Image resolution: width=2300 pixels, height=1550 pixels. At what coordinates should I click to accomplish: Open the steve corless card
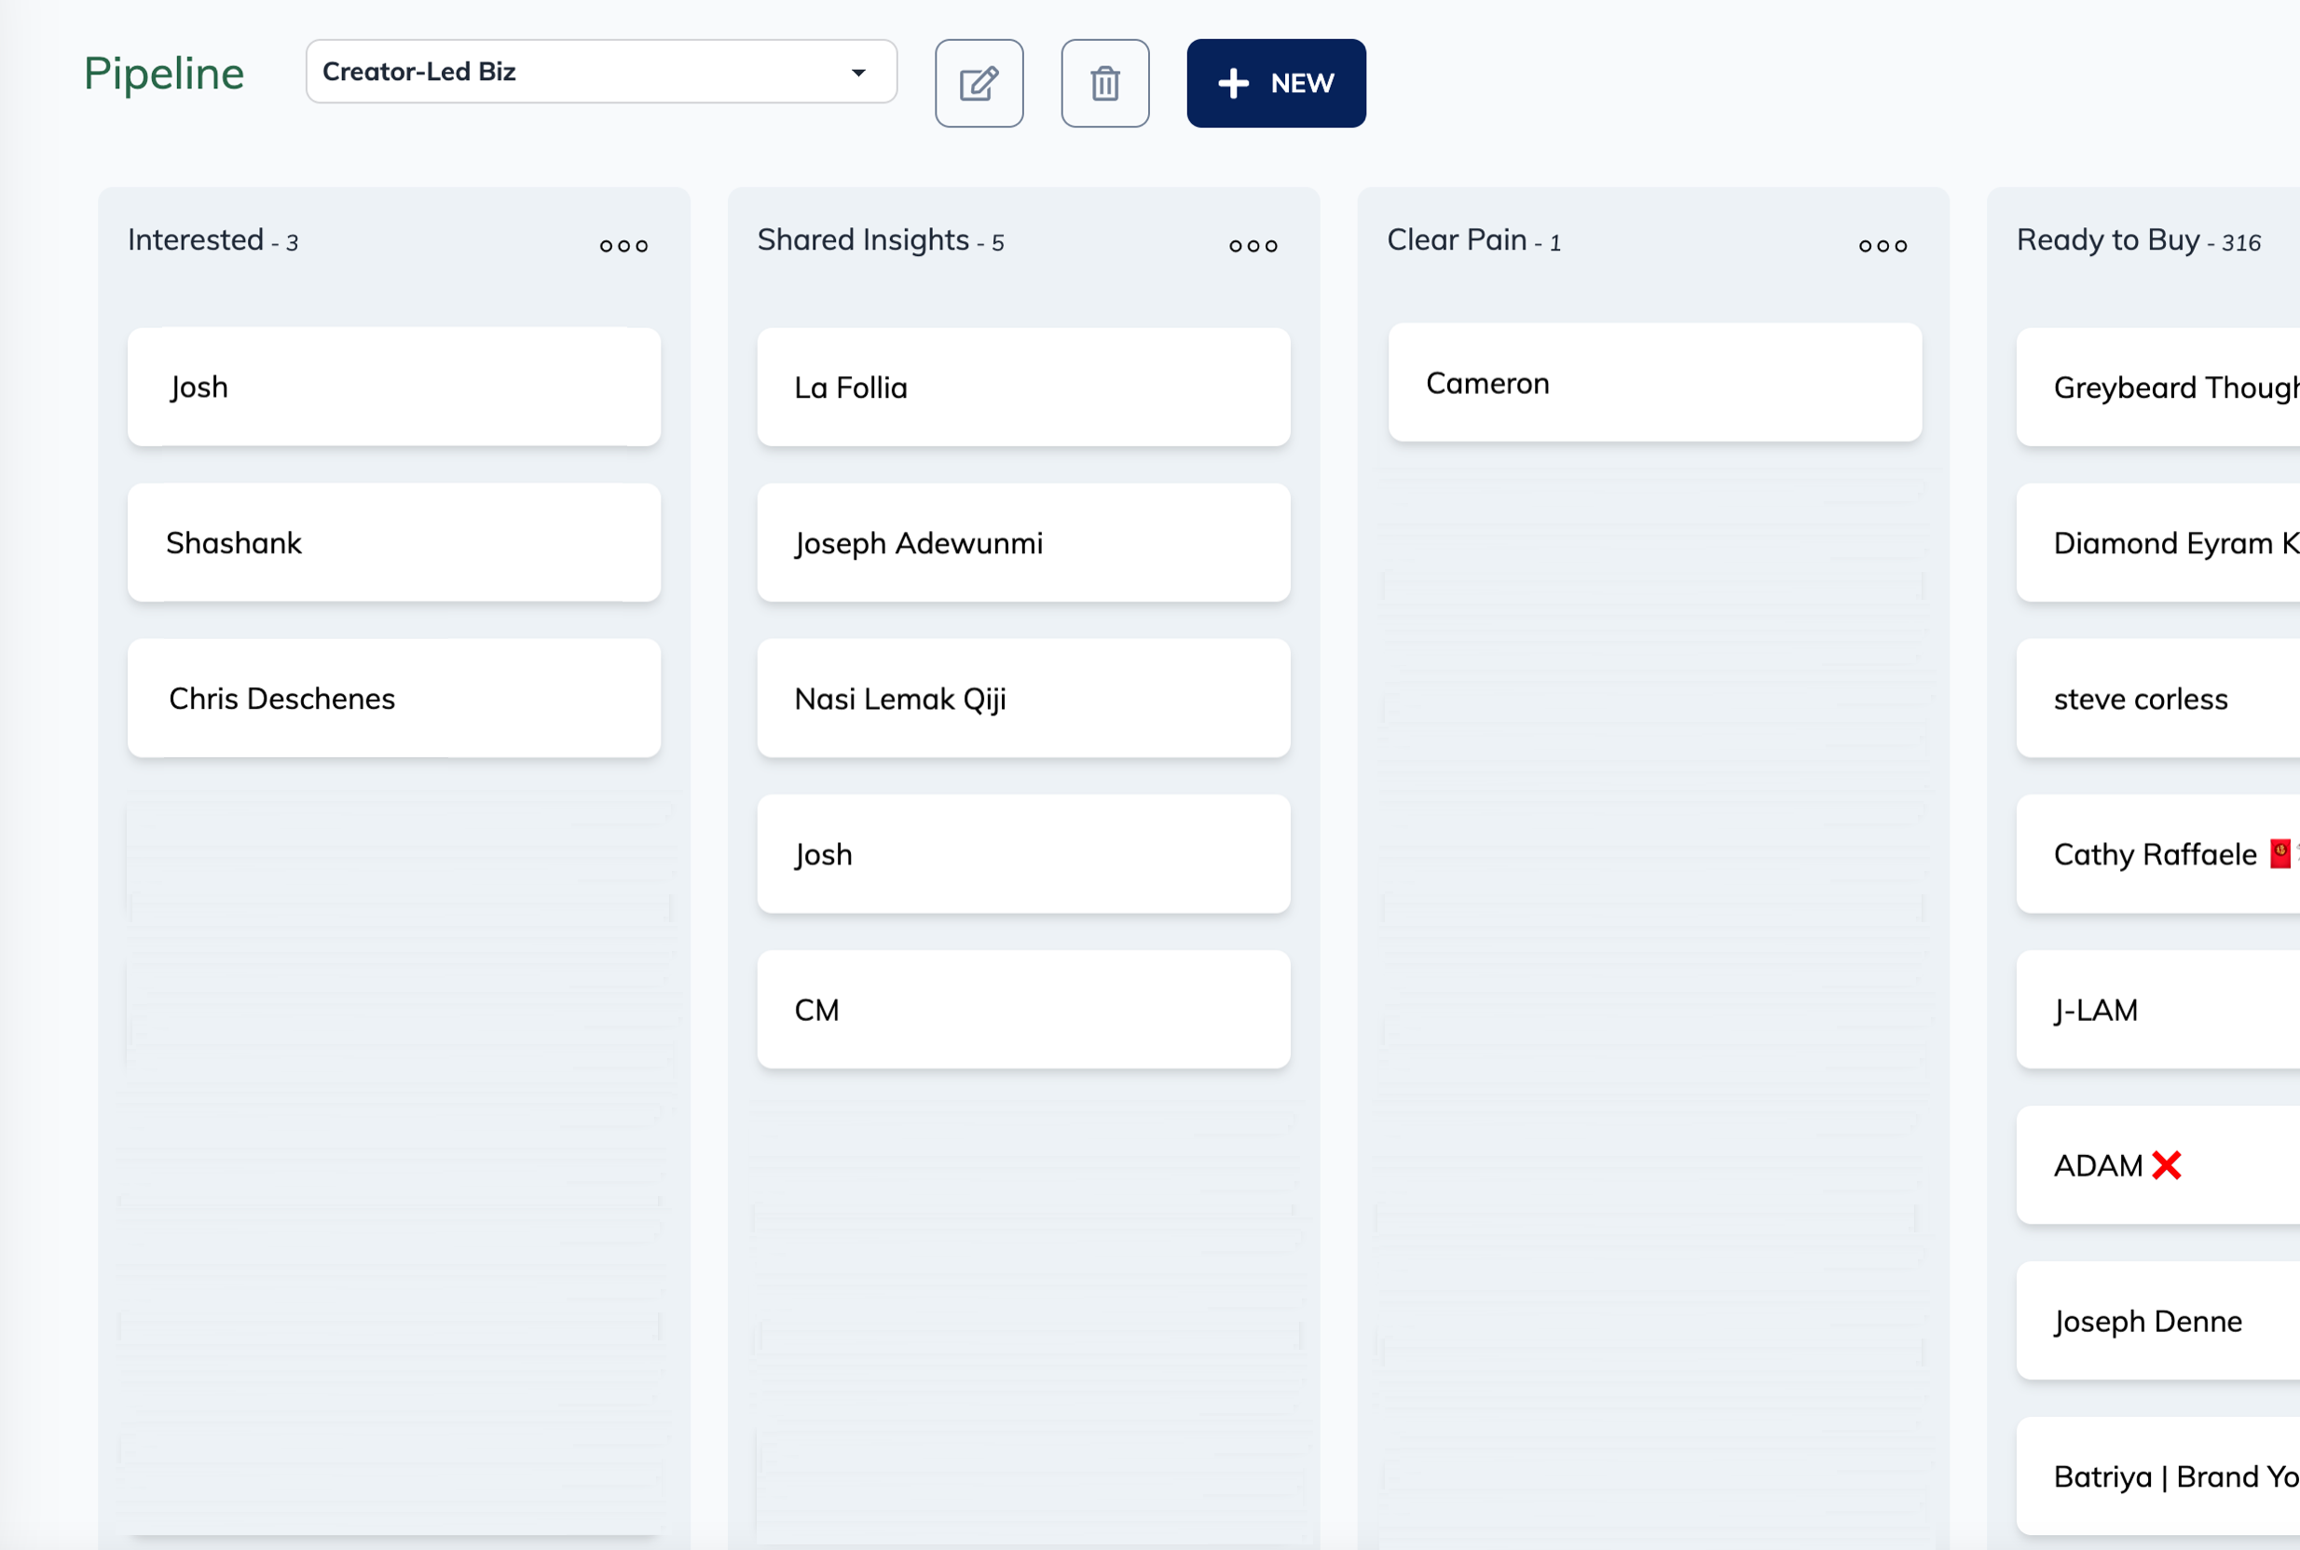click(2156, 699)
